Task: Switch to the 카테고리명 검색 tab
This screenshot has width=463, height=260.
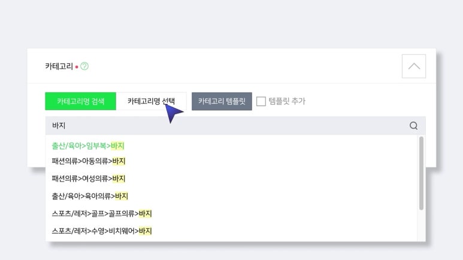Action: pyautogui.click(x=81, y=102)
